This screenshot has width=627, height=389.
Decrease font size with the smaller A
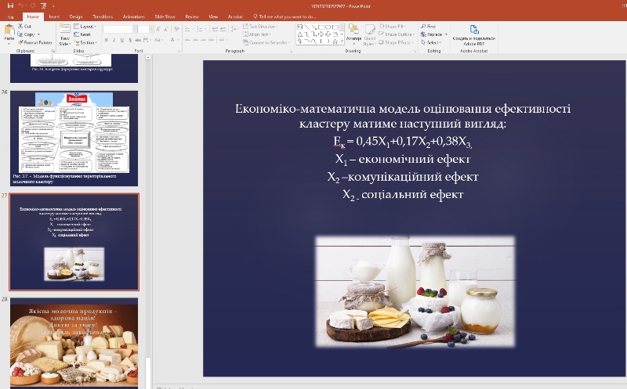[x=167, y=29]
